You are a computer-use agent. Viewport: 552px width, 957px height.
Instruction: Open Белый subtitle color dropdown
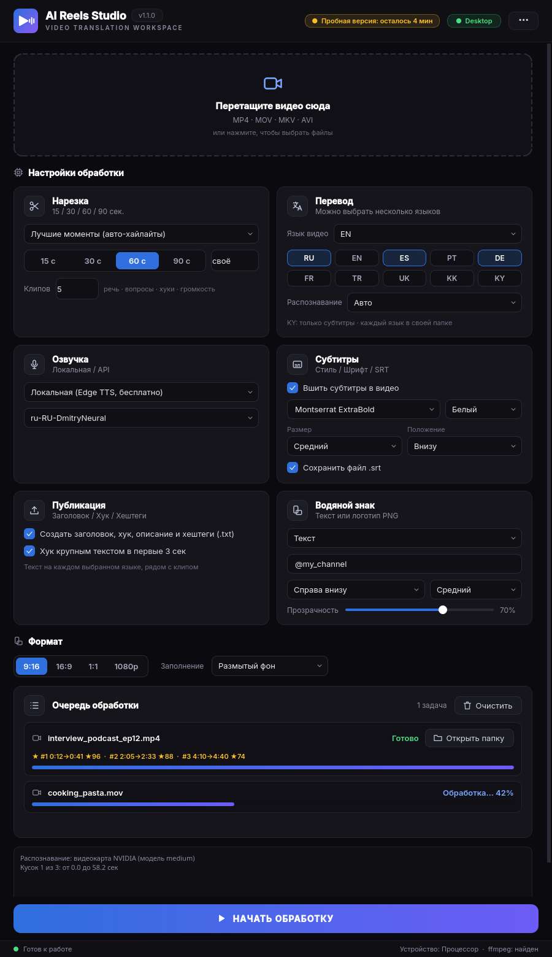[x=483, y=409]
